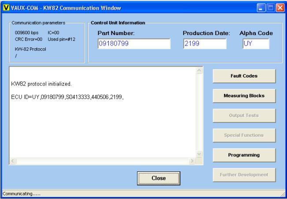Image resolution: width=287 pixels, height=199 pixels.
Task: Click the Production Date field
Action: [205, 44]
